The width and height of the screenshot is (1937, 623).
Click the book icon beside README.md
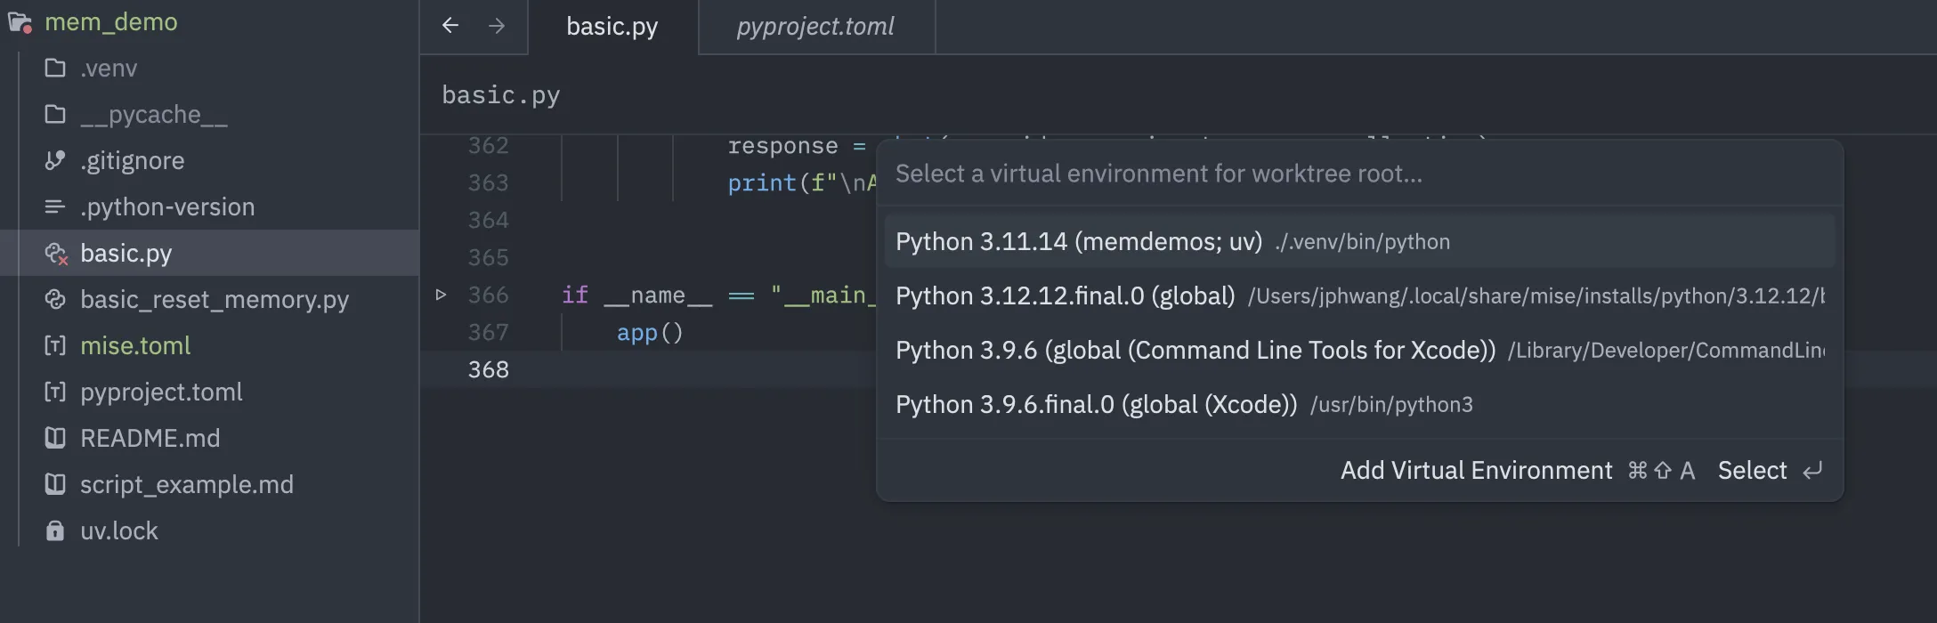click(55, 438)
